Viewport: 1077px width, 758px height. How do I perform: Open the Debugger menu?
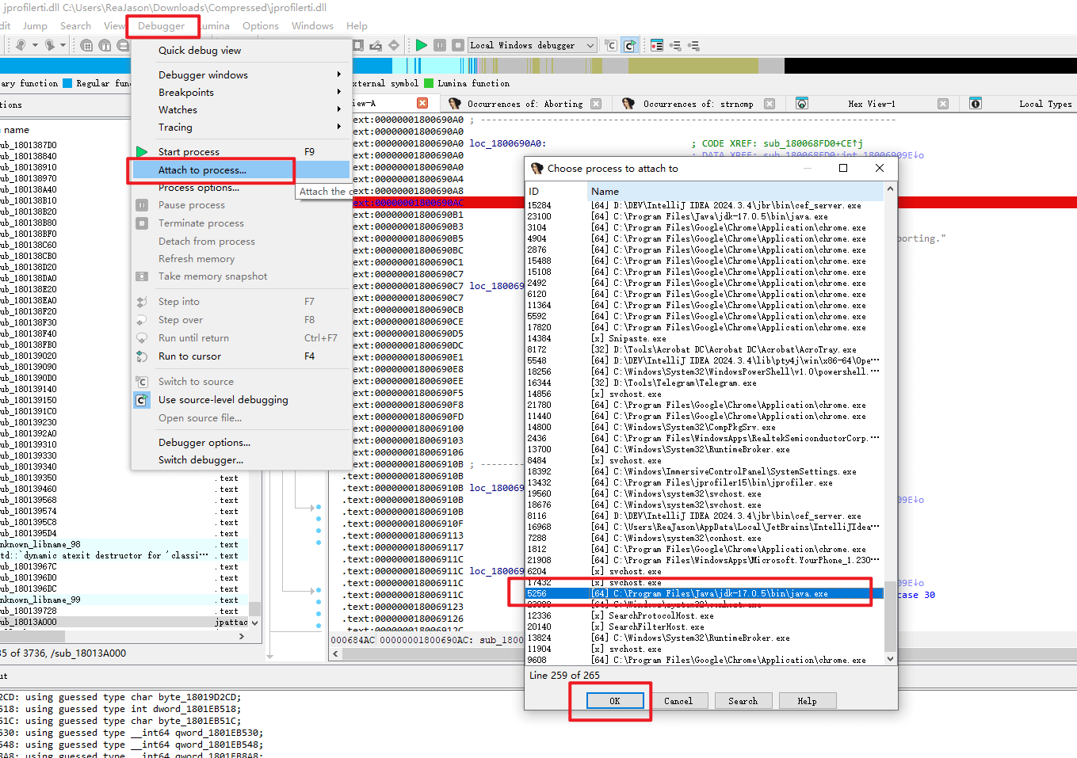[x=161, y=26]
